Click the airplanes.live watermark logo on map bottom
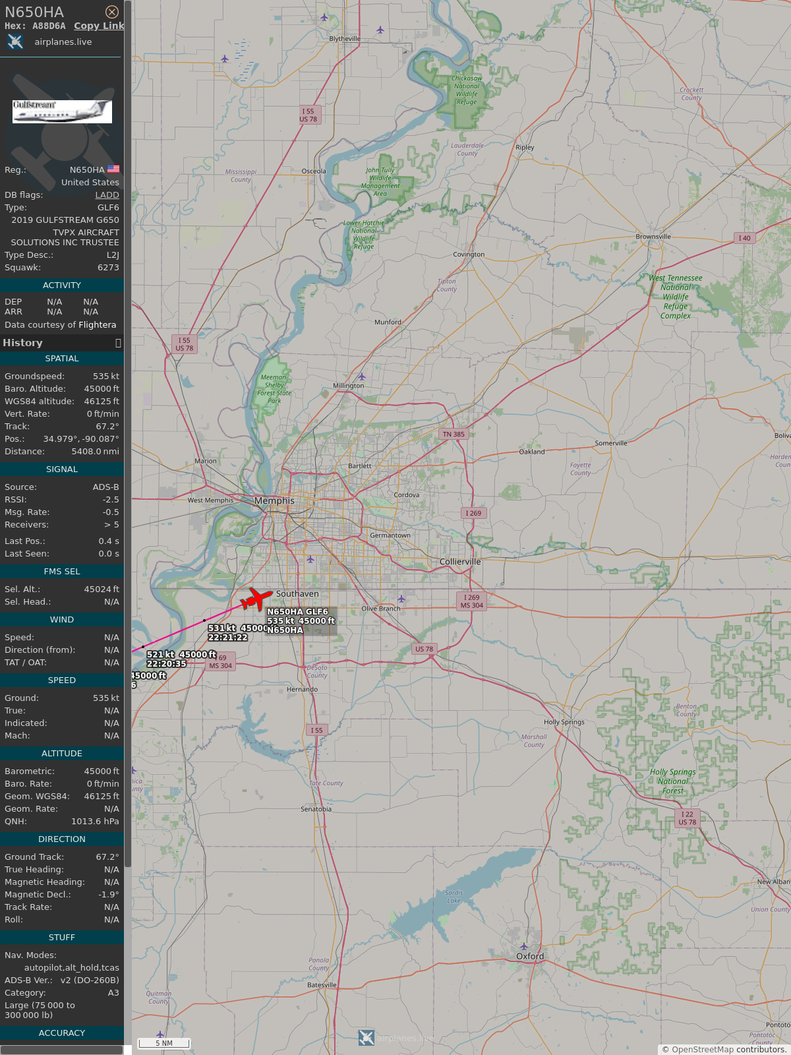 366,1037
